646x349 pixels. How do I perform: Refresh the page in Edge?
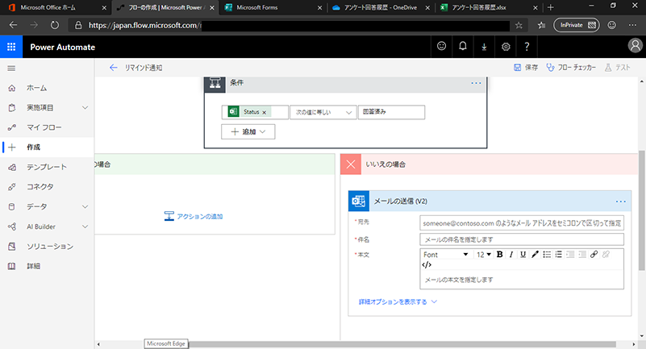pyautogui.click(x=54, y=25)
